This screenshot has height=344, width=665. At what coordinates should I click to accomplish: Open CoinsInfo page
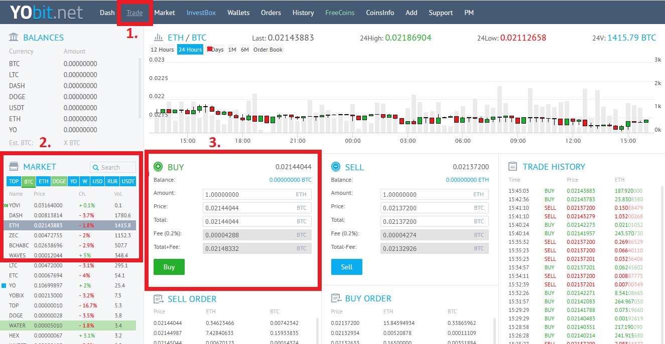pos(380,13)
